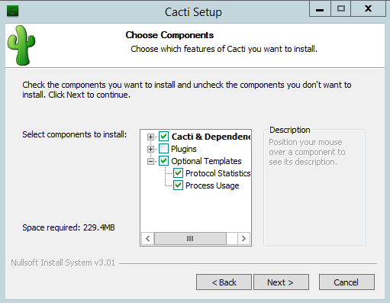Click the right scroll arrow in component list

pos(243,238)
